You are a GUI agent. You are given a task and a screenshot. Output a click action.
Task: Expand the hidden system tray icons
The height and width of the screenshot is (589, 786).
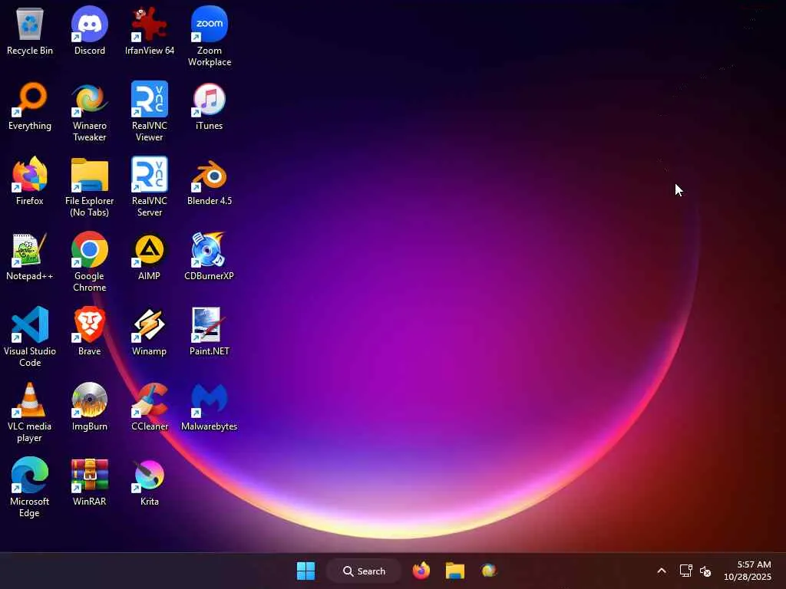point(662,571)
